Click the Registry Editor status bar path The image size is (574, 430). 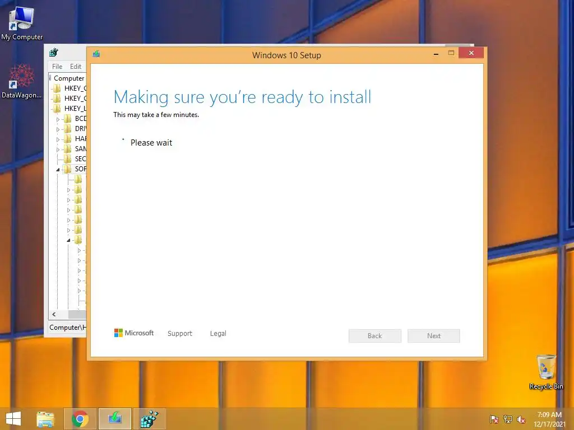pos(68,327)
